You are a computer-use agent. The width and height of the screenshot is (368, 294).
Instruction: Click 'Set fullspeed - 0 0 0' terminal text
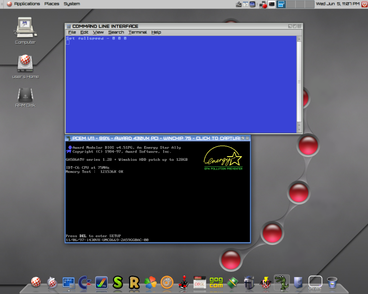coord(96,38)
